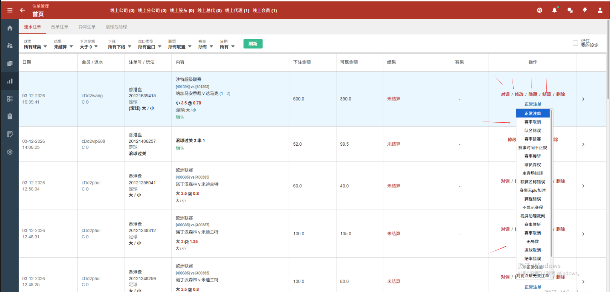The height and width of the screenshot is (292, 610).
Task: Open the user profile icon
Action: pyautogui.click(x=600, y=10)
